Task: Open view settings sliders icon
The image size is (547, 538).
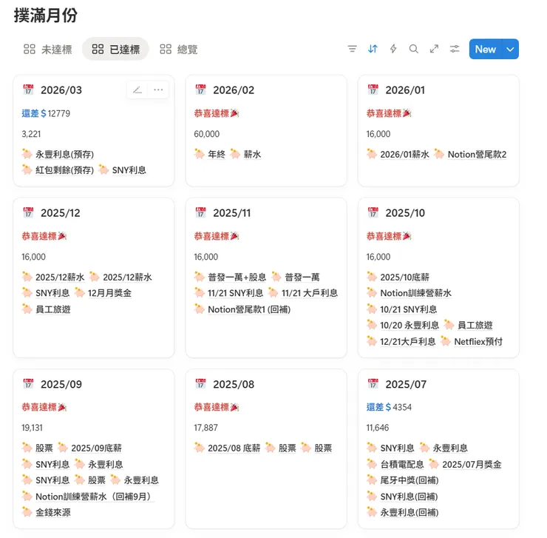Action: point(455,49)
